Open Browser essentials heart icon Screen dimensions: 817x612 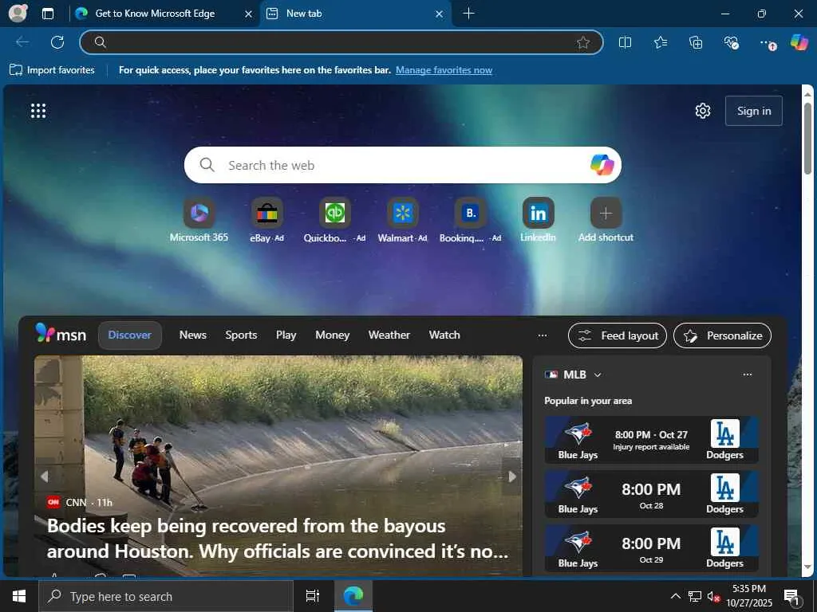731,42
